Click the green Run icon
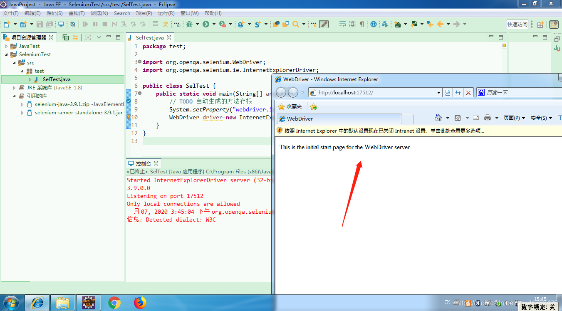This screenshot has height=311, width=562. coord(206,24)
